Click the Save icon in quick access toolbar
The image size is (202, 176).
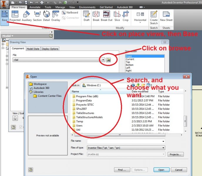tap(26, 2)
